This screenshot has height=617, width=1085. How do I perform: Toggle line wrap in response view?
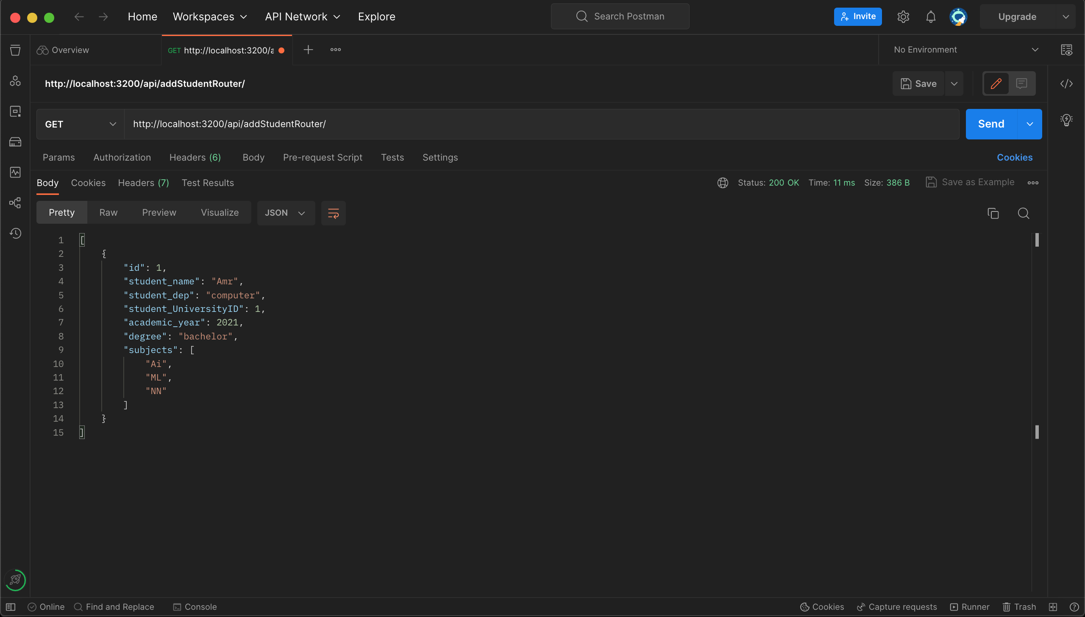[334, 213]
